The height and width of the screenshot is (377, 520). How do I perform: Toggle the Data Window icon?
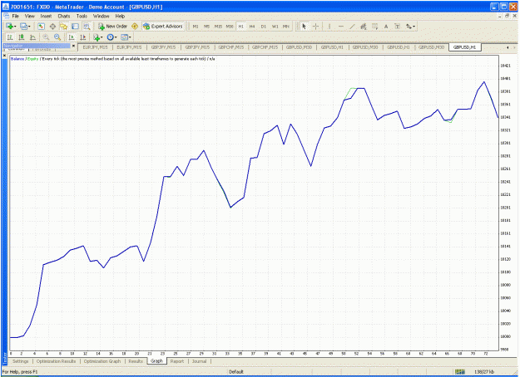coord(52,26)
